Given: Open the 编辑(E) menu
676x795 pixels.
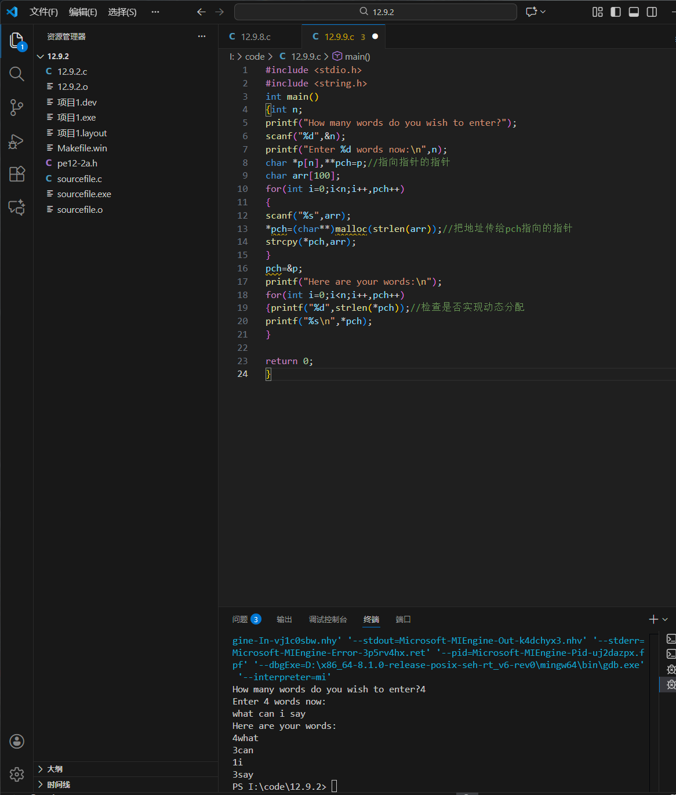Looking at the screenshot, I should (83, 12).
